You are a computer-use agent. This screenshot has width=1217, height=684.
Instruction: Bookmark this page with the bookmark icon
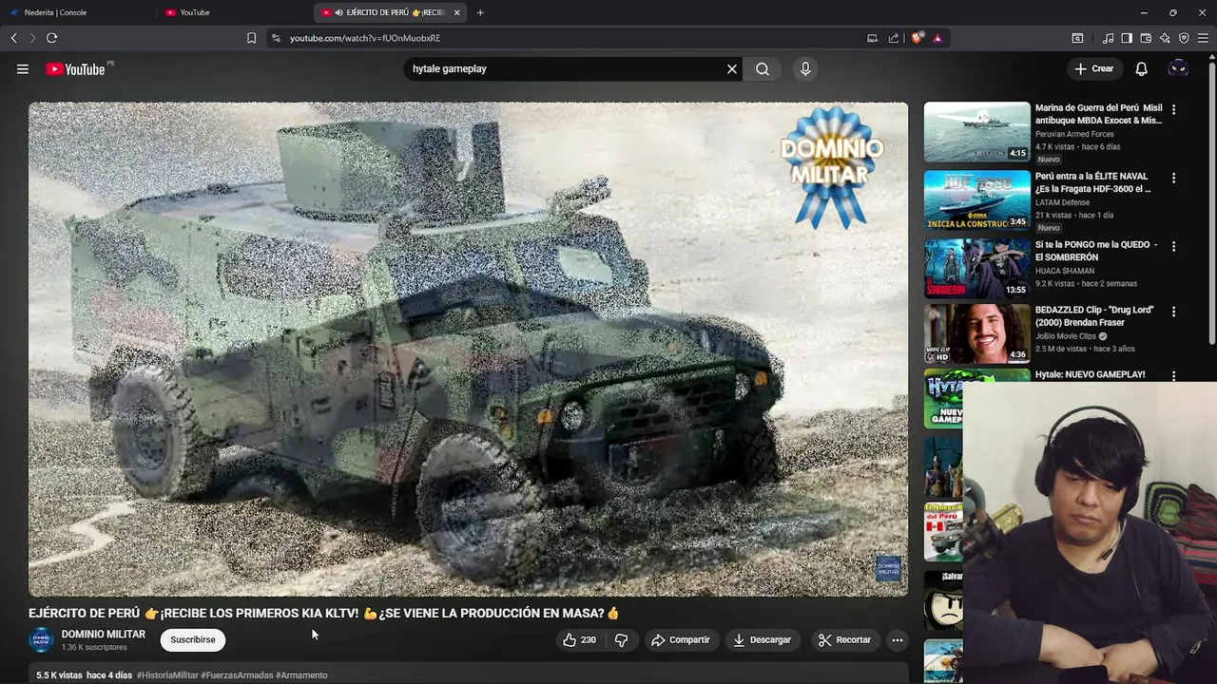click(251, 38)
